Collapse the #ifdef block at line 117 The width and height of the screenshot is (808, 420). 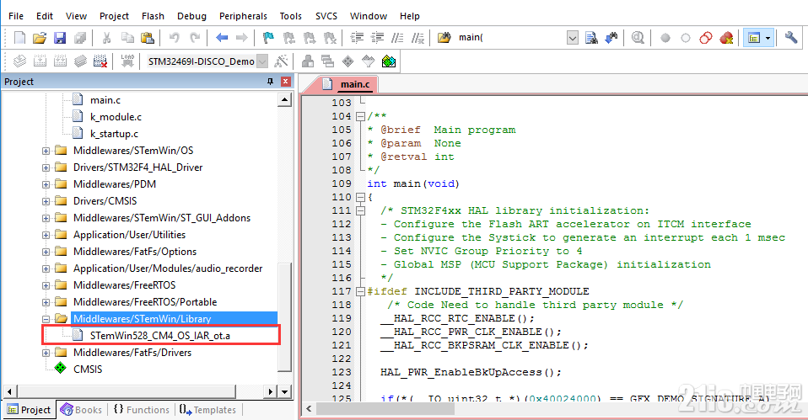click(361, 291)
